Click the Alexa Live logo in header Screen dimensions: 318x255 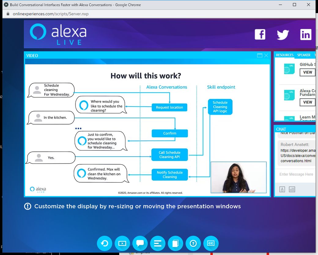pos(58,34)
